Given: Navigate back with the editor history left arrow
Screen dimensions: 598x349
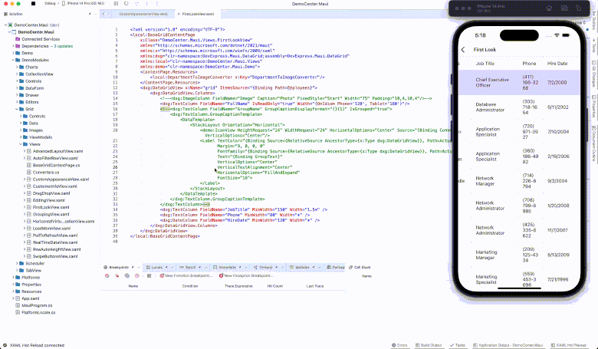Looking at the screenshot, I should (103, 14).
